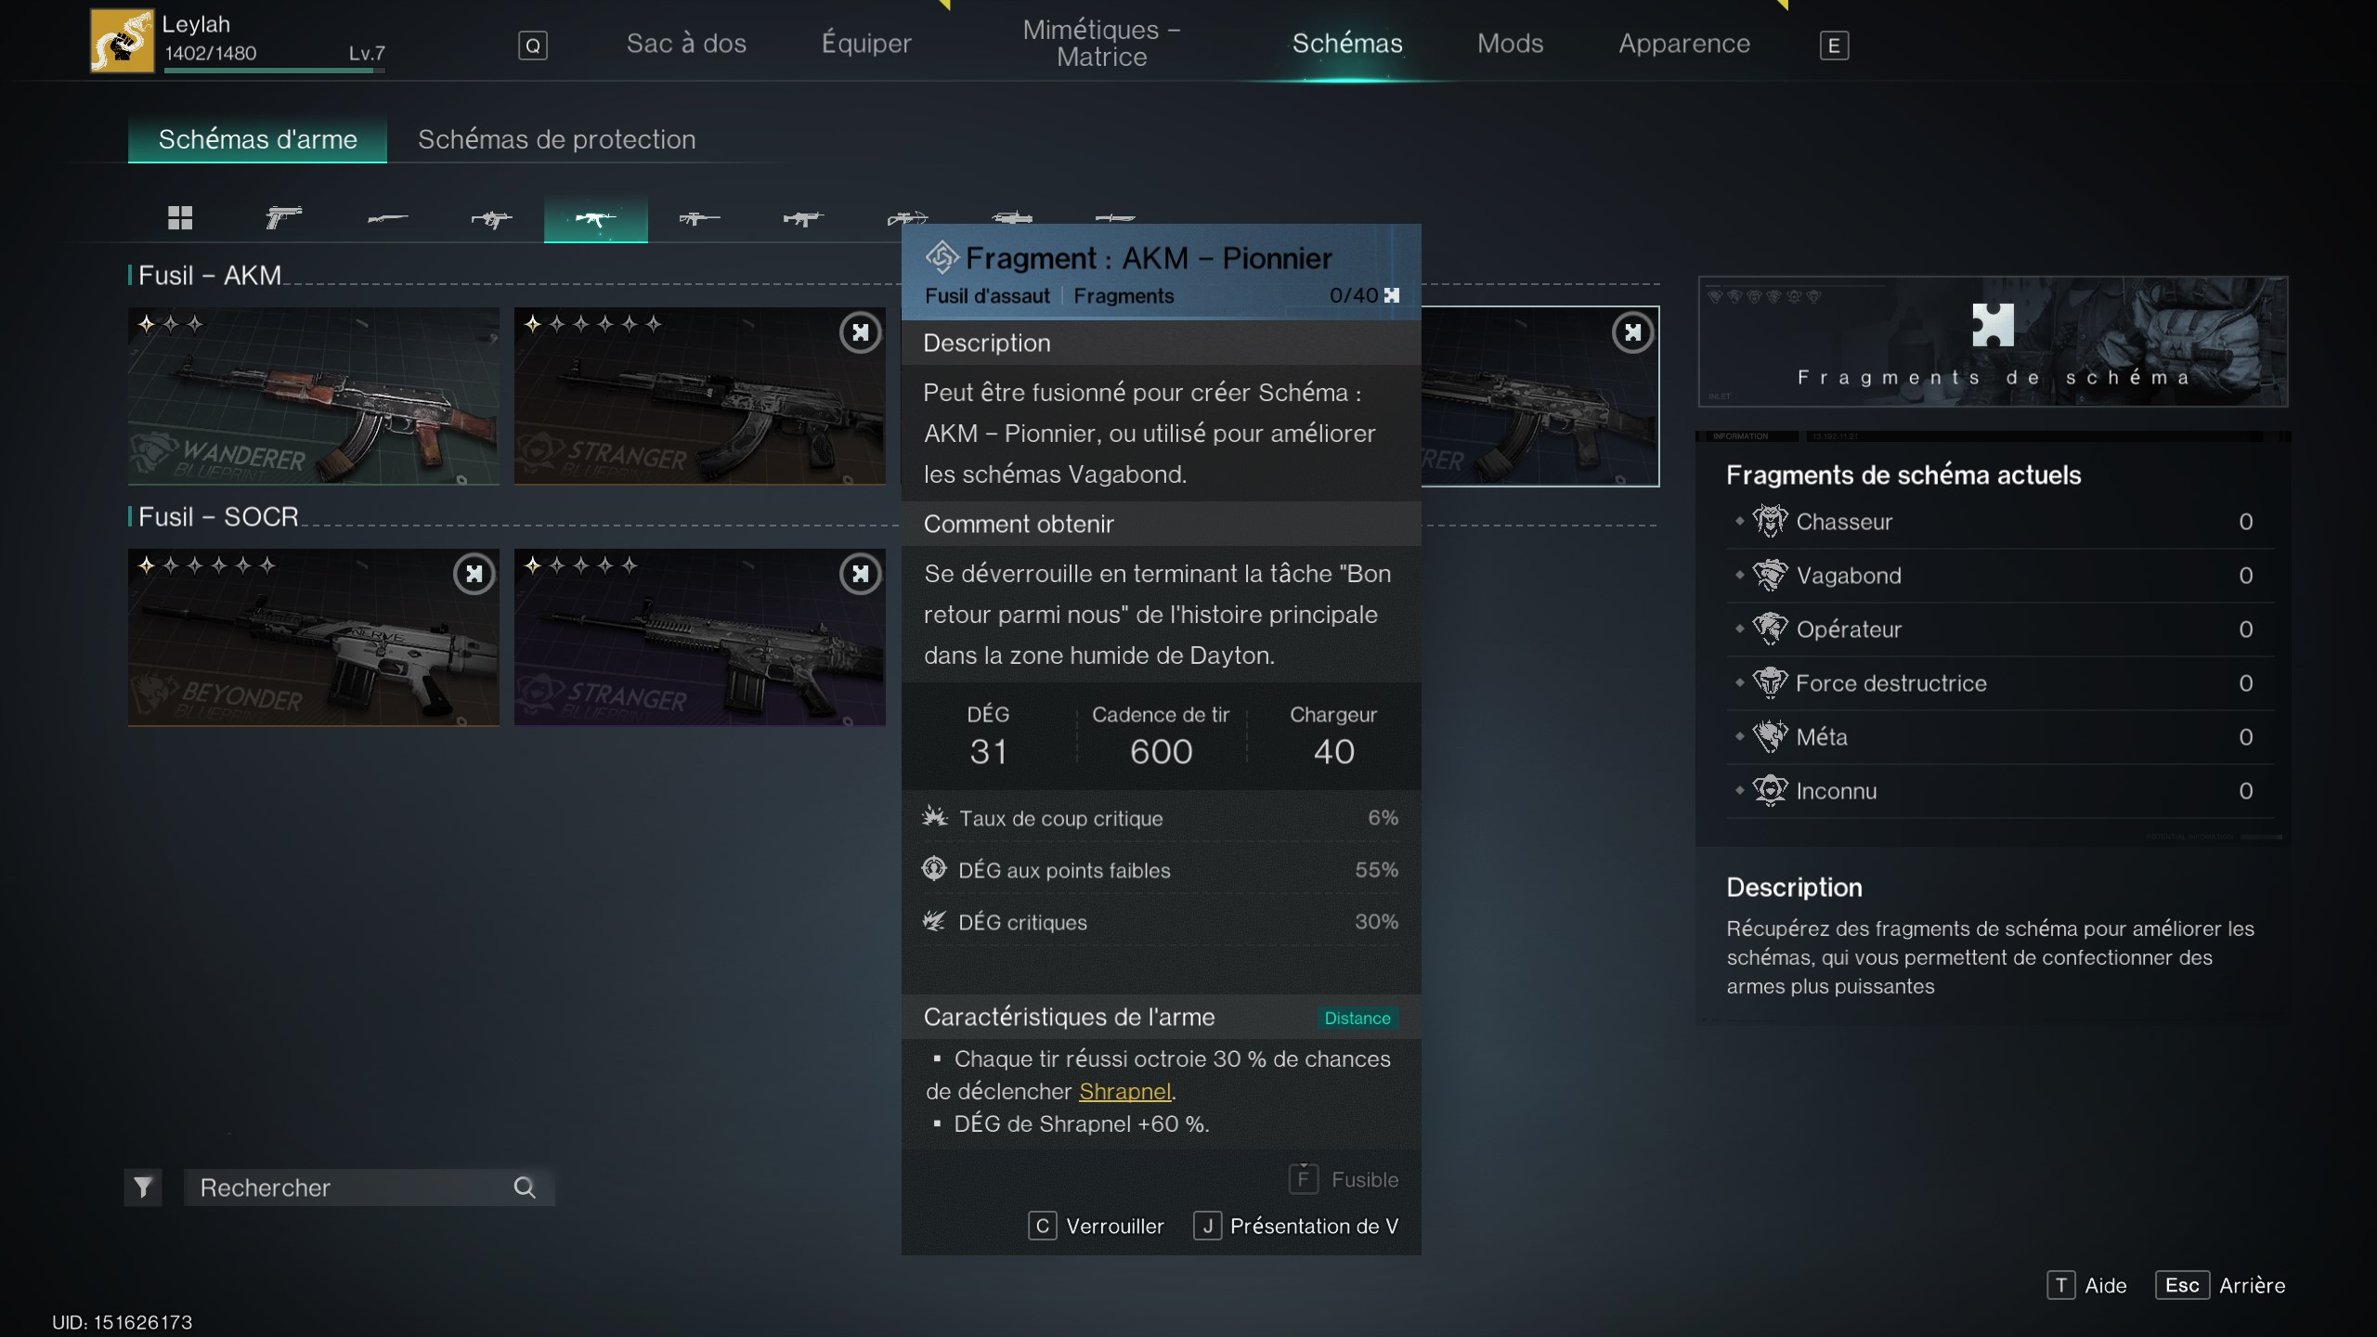Follow the Shrapnel keyword link
This screenshot has width=2377, height=1337.
click(1124, 1092)
